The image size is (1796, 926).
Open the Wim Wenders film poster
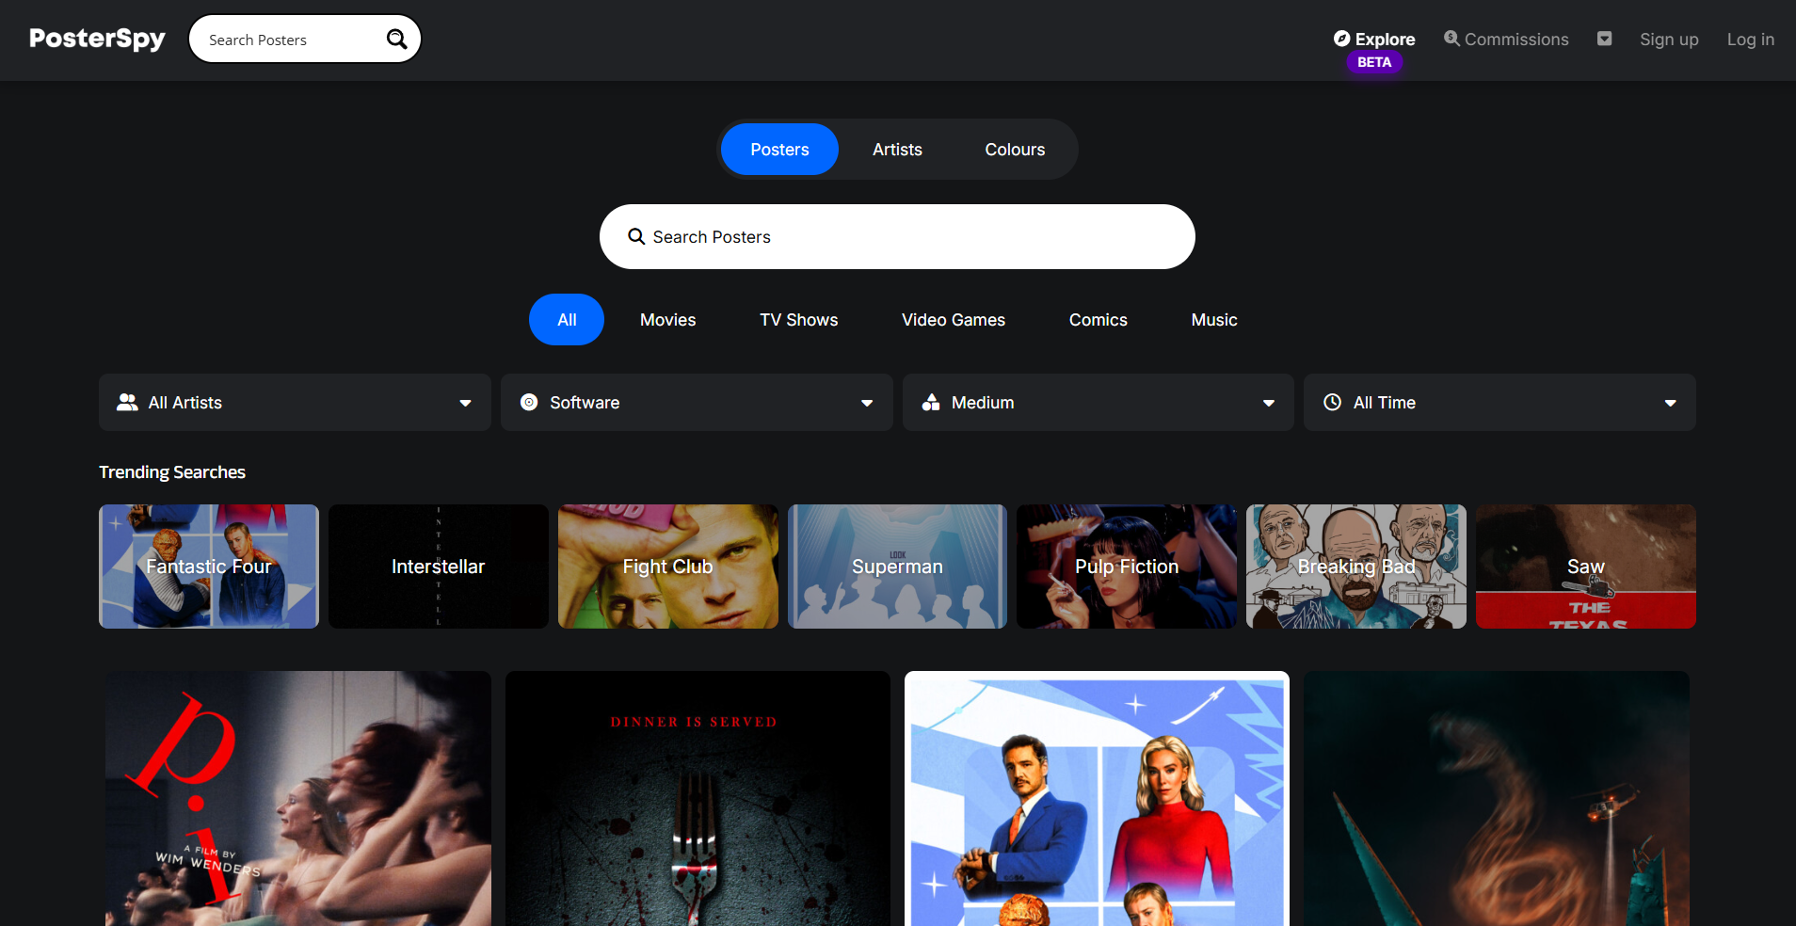(x=298, y=798)
